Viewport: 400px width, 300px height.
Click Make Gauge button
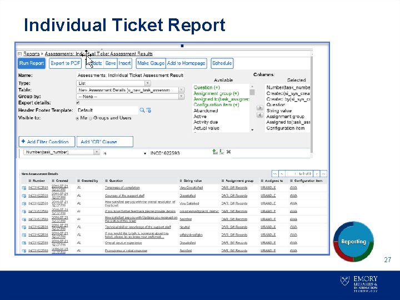pyautogui.click(x=151, y=63)
